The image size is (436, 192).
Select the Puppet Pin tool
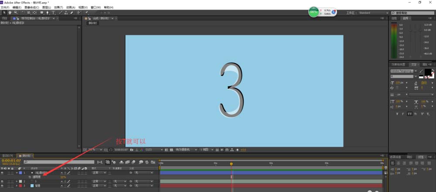coord(87,13)
